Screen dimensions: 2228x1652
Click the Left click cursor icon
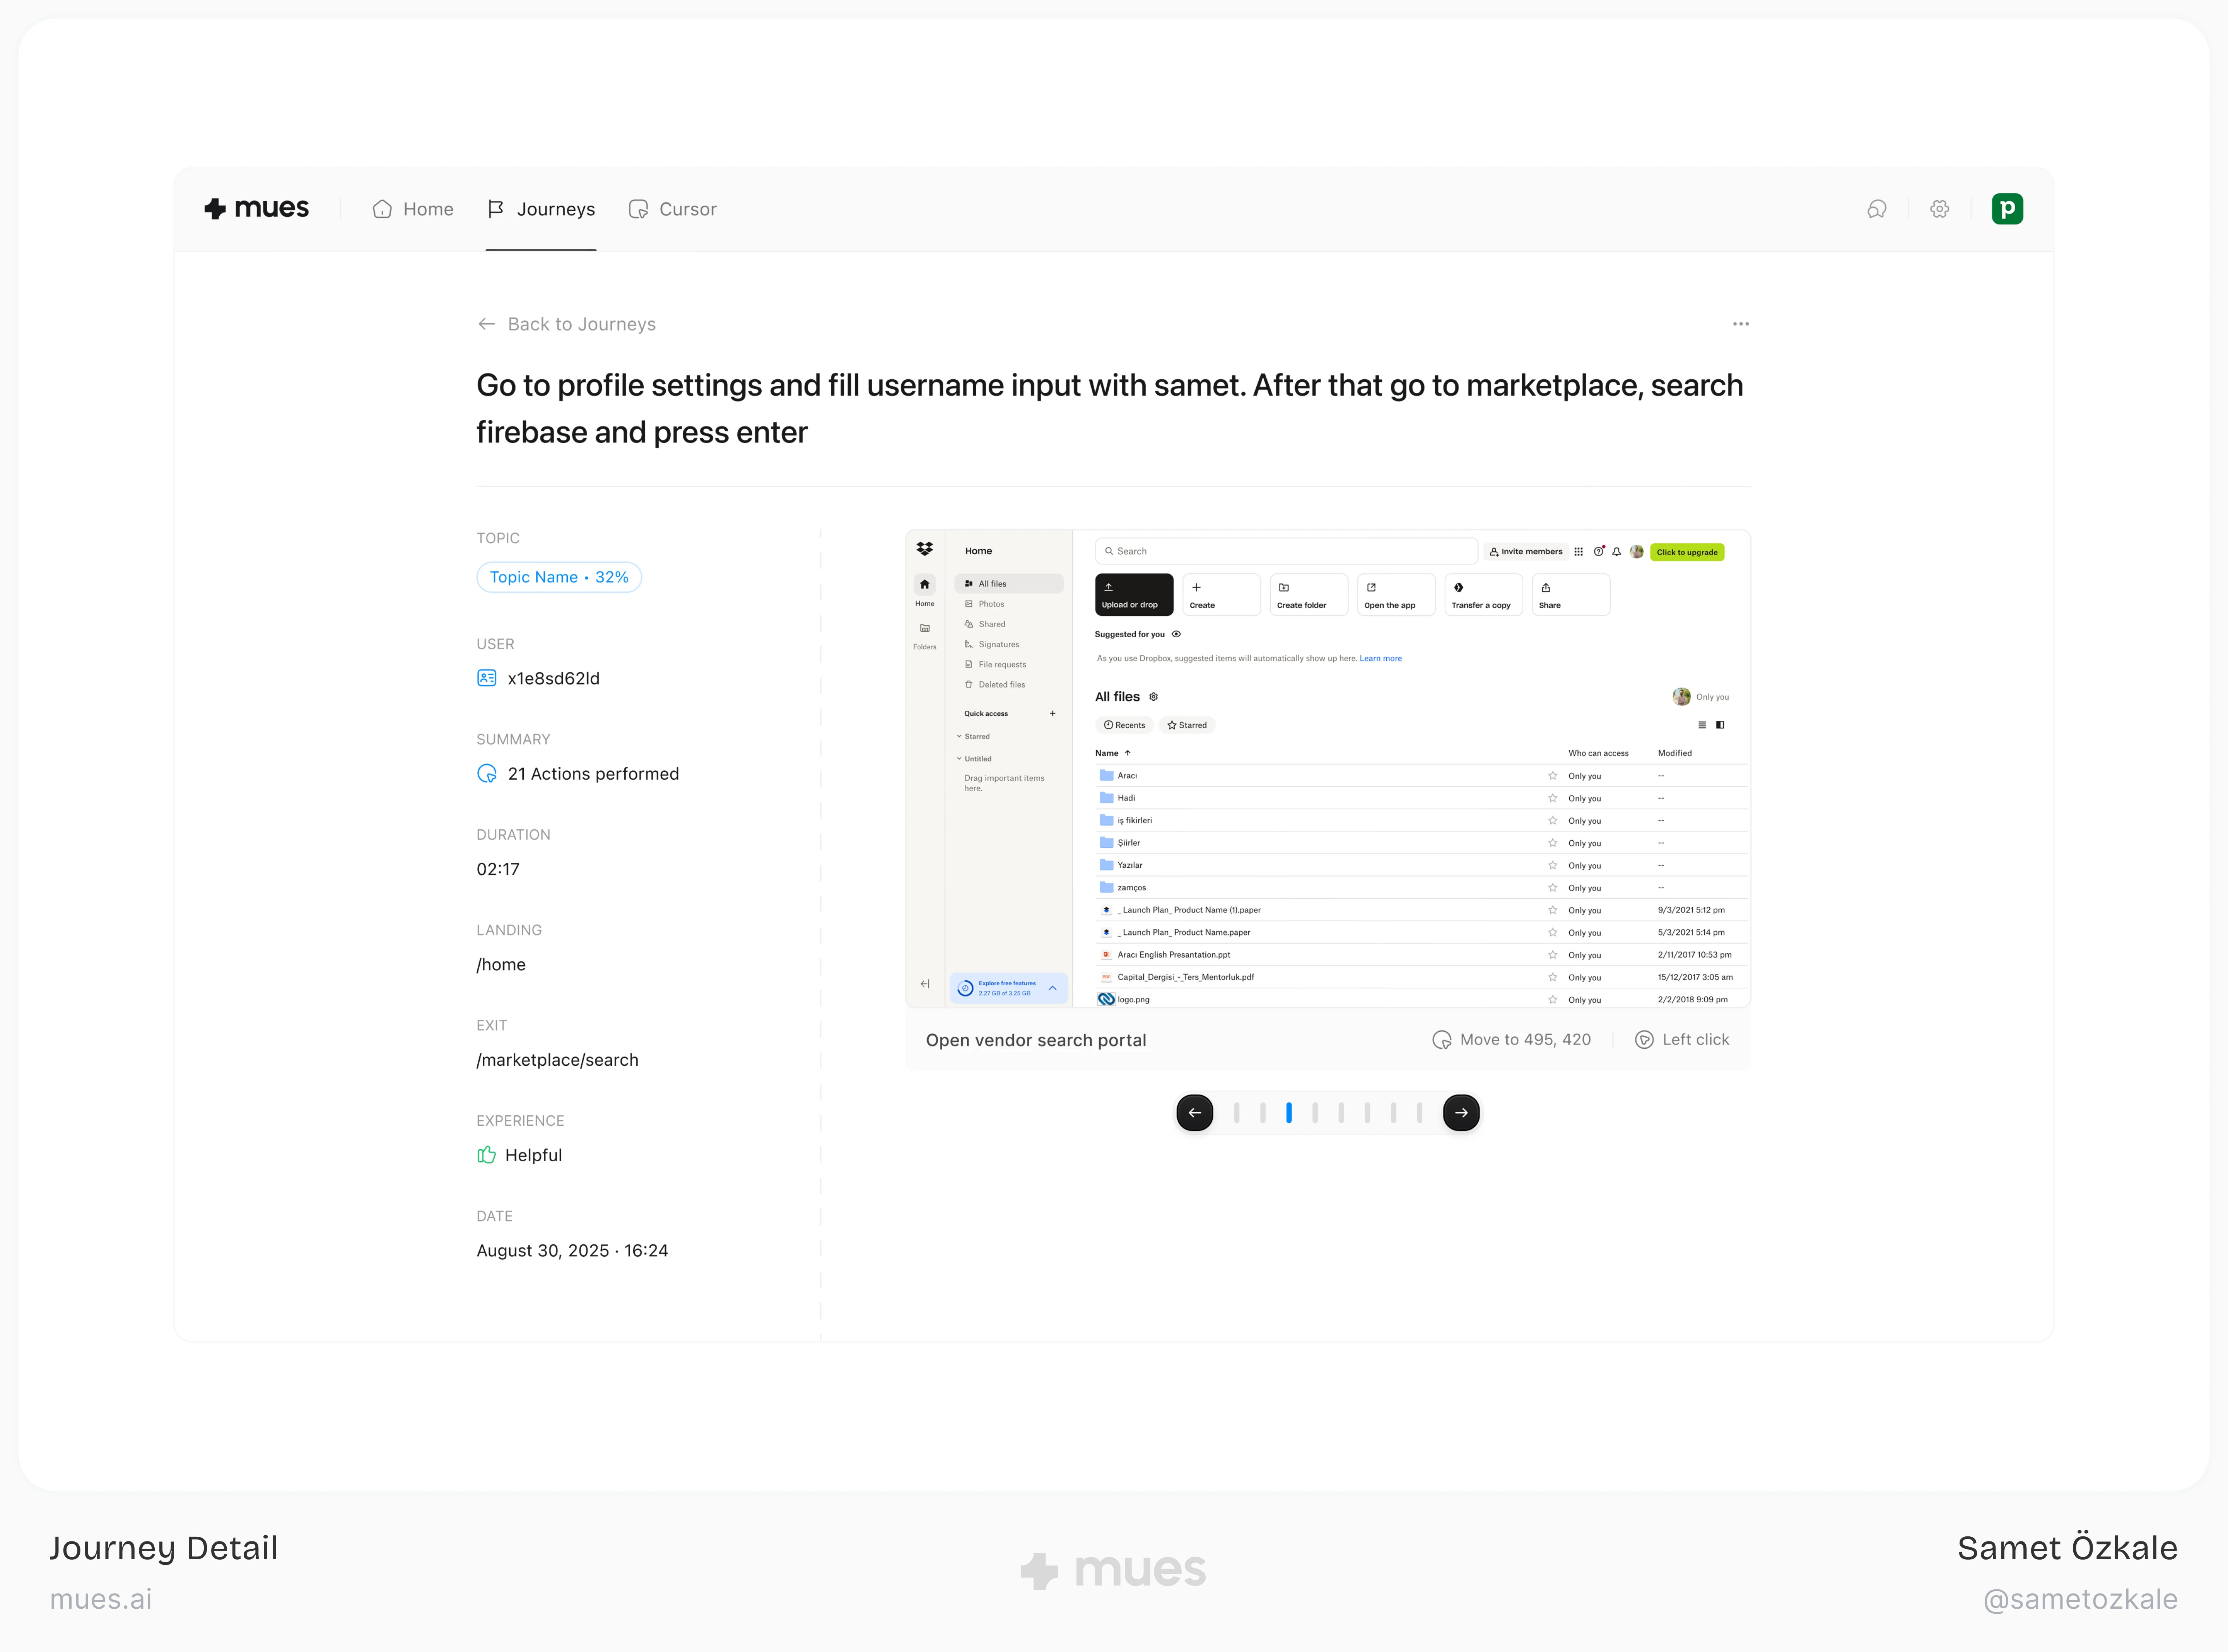(1643, 1040)
